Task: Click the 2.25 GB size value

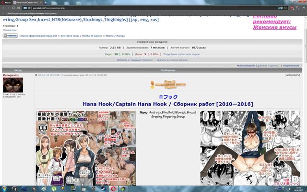Action: (x=115, y=48)
